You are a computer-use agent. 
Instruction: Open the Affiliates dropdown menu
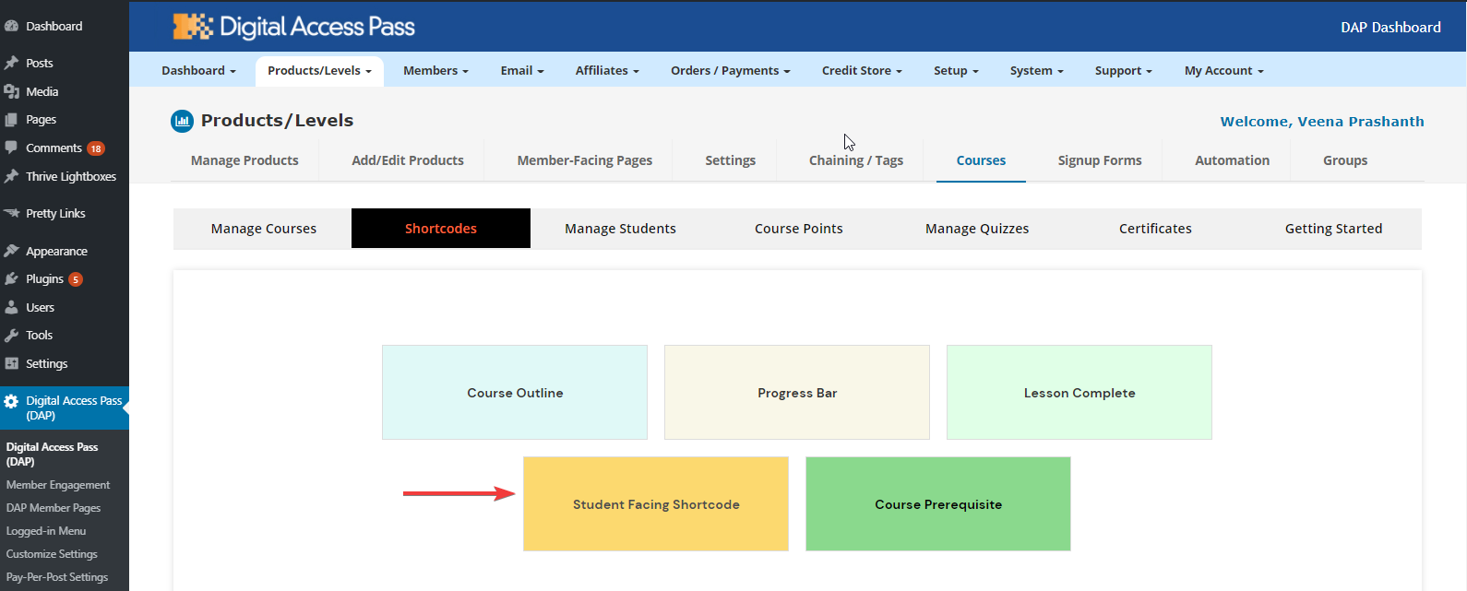click(606, 71)
